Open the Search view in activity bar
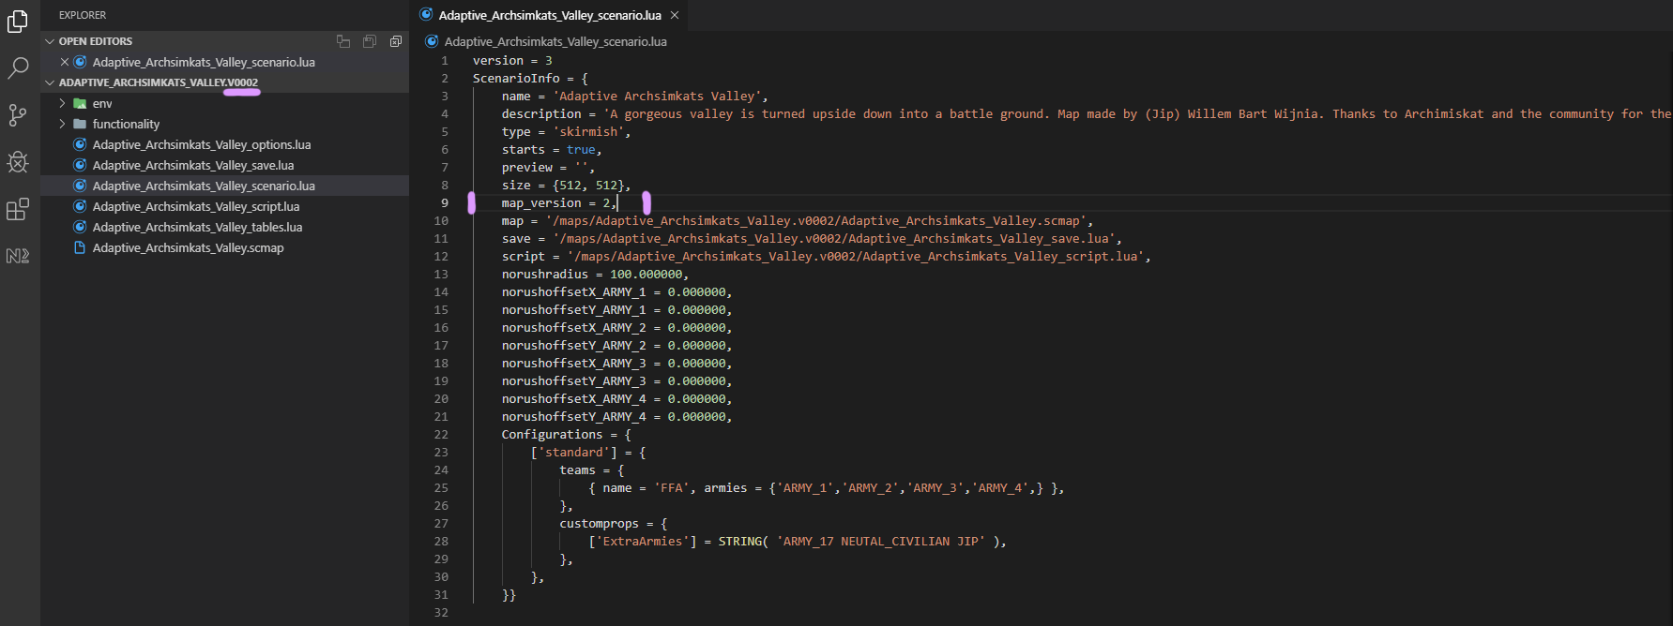 click(x=18, y=67)
